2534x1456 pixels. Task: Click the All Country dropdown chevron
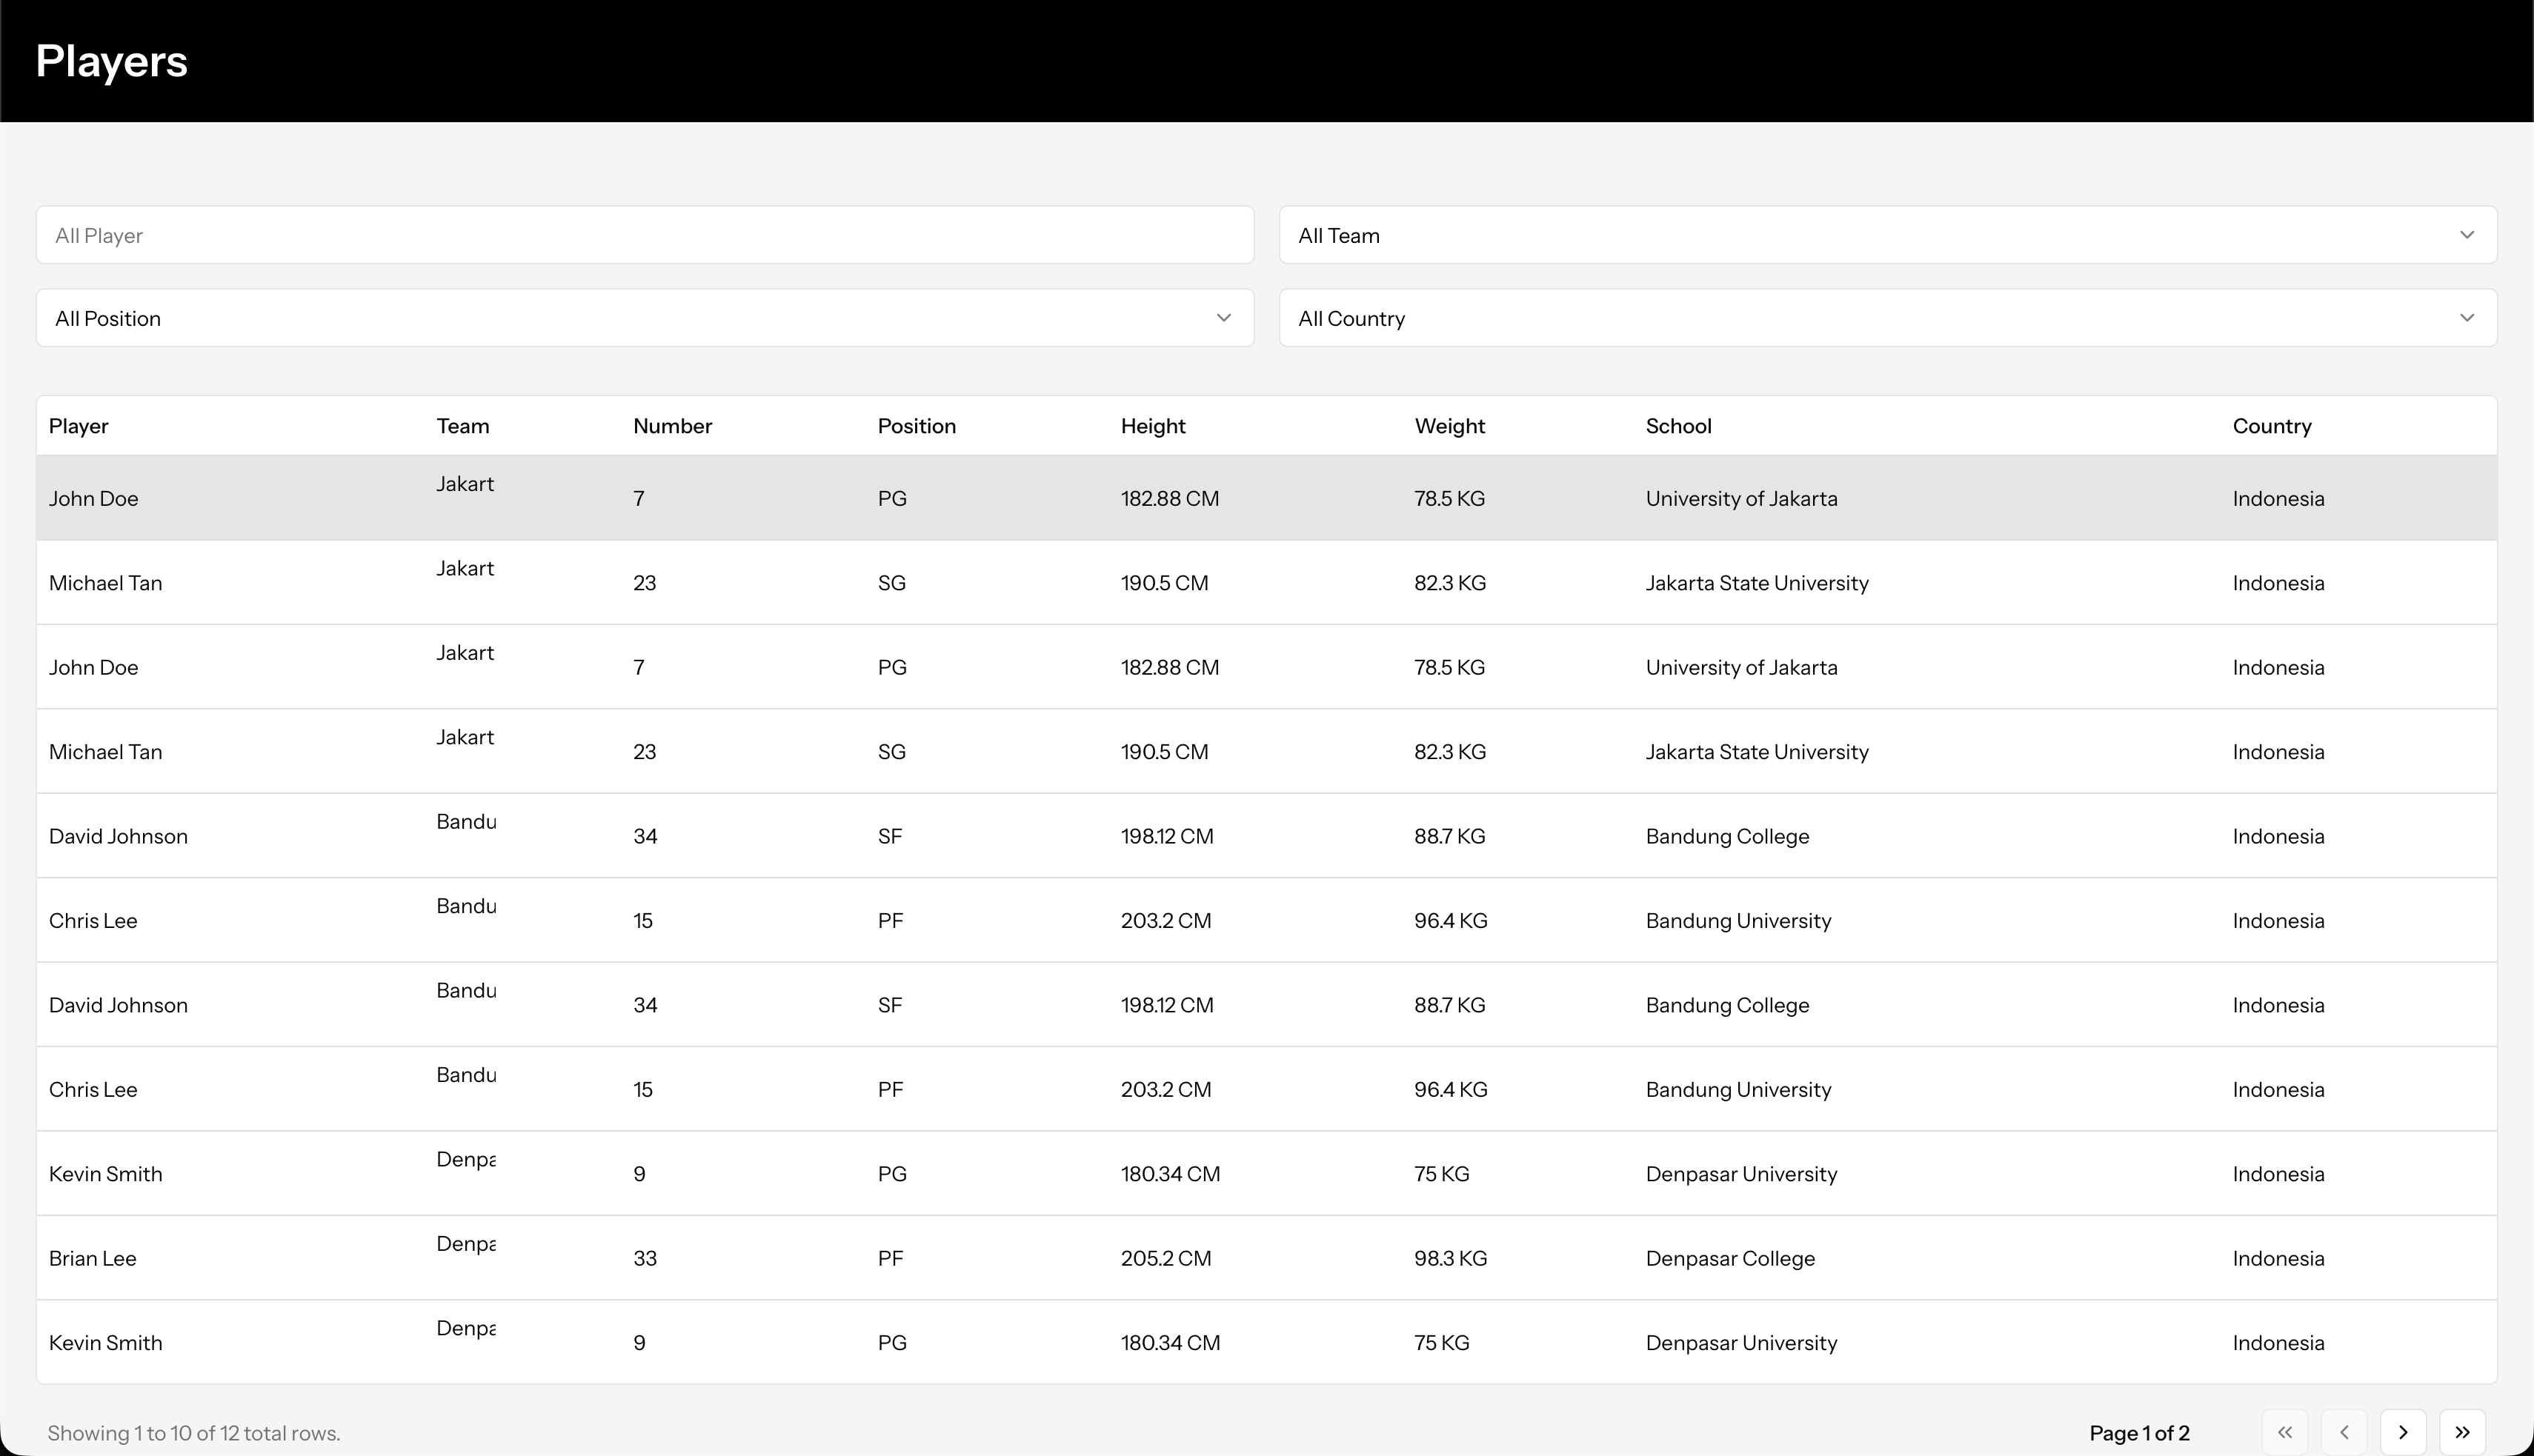(x=2467, y=318)
